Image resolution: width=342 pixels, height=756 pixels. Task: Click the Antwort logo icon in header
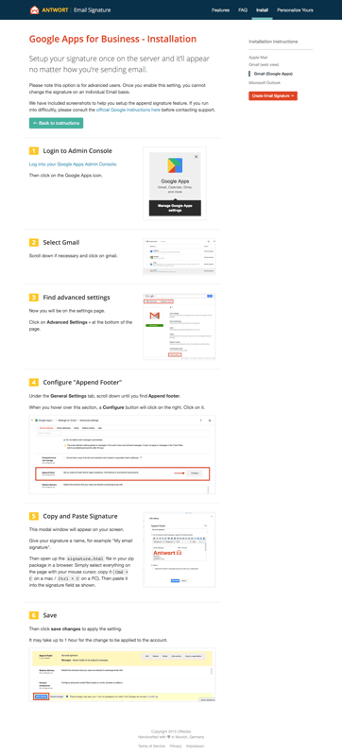34,9
